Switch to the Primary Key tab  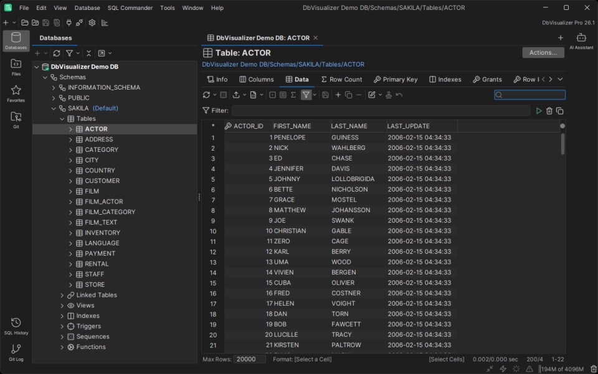[396, 79]
